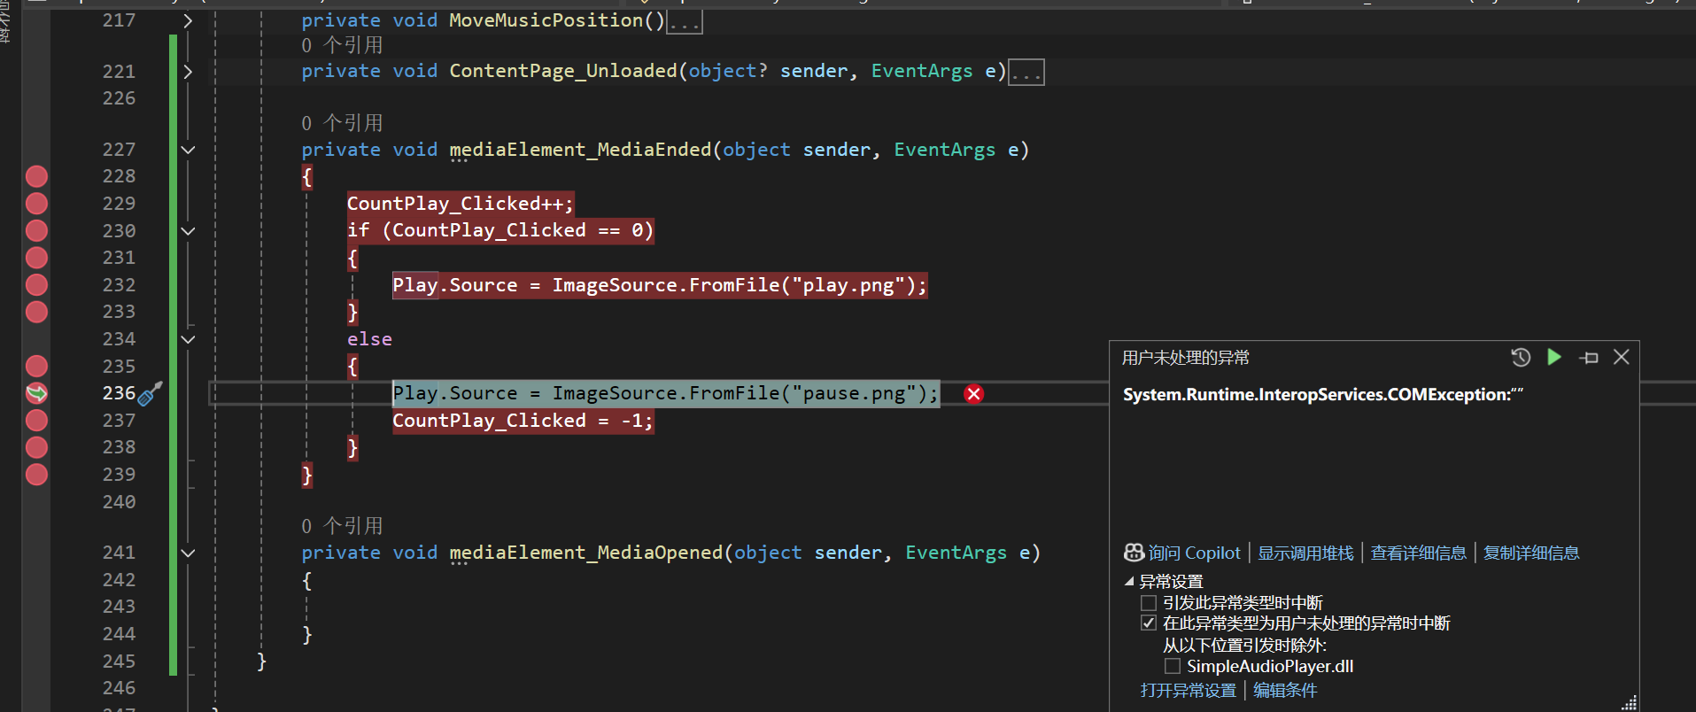Remove the breakpoint on line 232

(36, 285)
